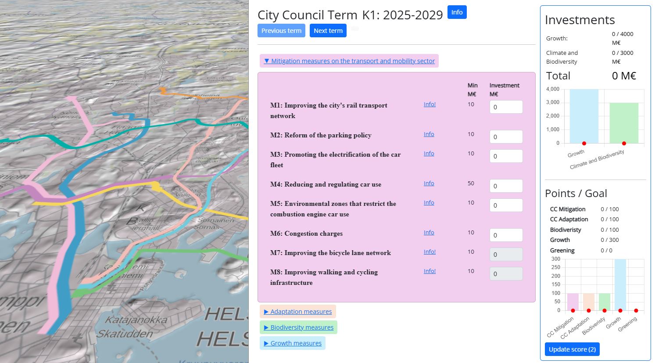Open Info for M4 reducing car use

point(429,183)
